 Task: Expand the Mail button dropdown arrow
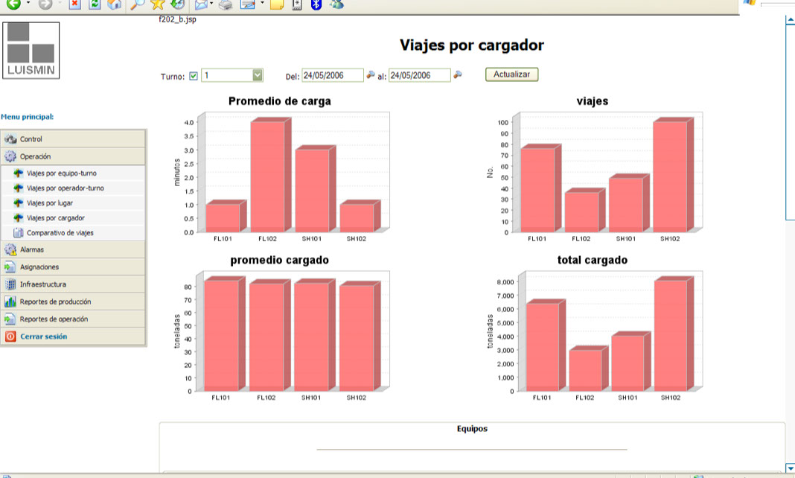(x=213, y=4)
